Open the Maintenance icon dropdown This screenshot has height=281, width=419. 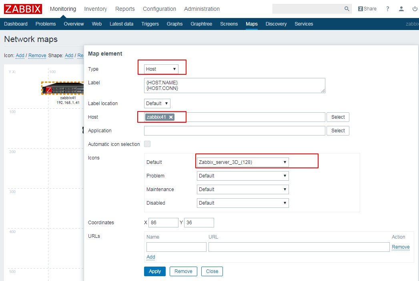tap(243, 189)
